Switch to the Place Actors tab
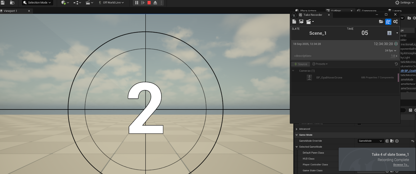The height and width of the screenshot is (174, 416). [306, 11]
